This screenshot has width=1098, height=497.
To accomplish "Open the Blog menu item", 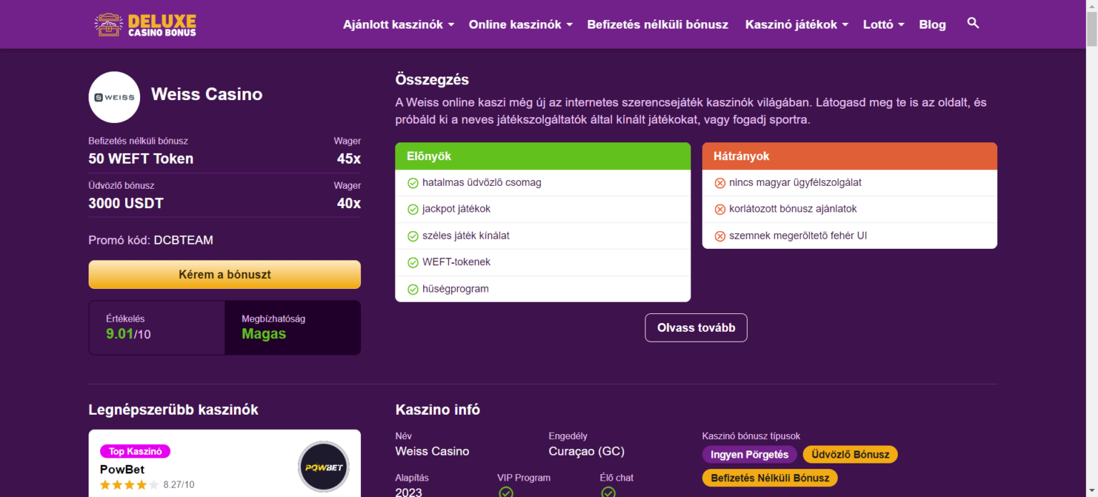I will (x=932, y=24).
